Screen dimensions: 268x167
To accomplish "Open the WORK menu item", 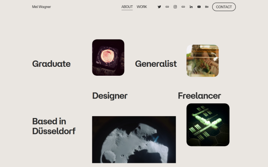I will tap(142, 7).
